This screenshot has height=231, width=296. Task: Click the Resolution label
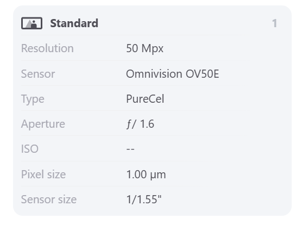point(47,48)
